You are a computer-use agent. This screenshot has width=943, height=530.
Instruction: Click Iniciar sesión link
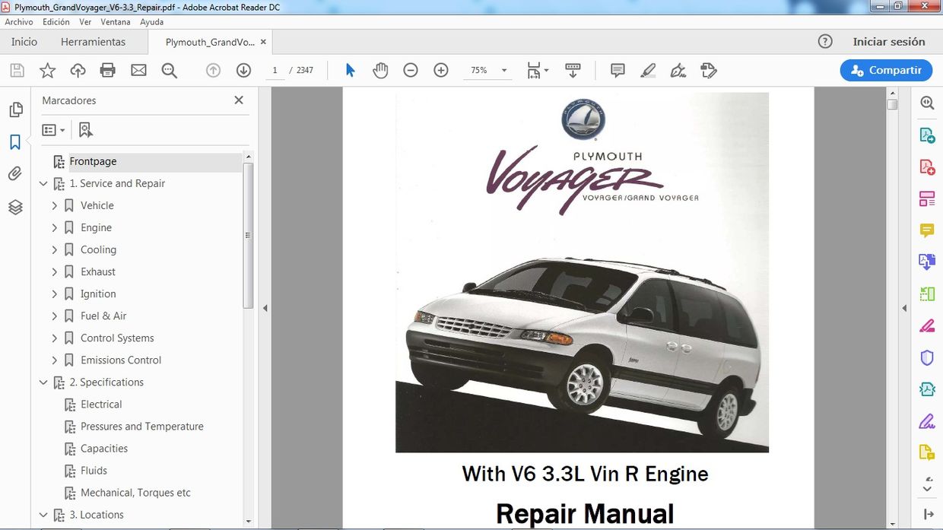(889, 42)
